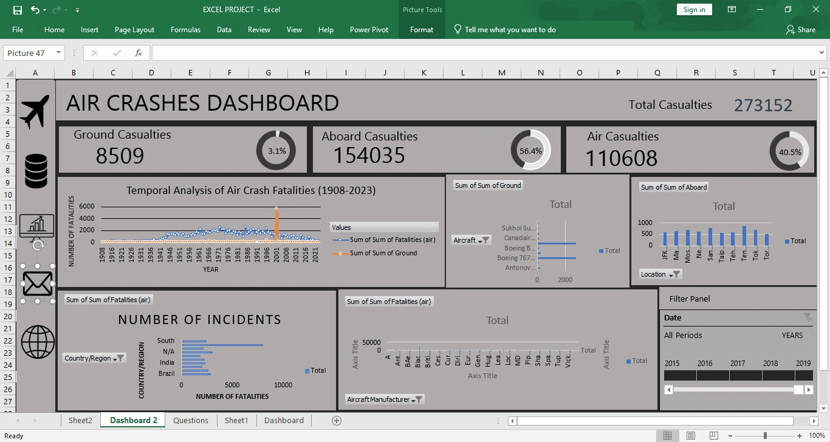Switch to Page Layout view in status bar

(x=691, y=436)
